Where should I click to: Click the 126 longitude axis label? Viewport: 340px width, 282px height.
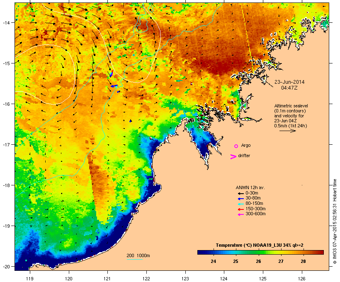coord(302,279)
